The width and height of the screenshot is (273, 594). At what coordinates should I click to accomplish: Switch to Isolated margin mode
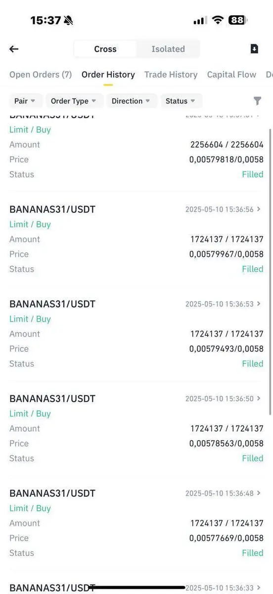coord(168,49)
